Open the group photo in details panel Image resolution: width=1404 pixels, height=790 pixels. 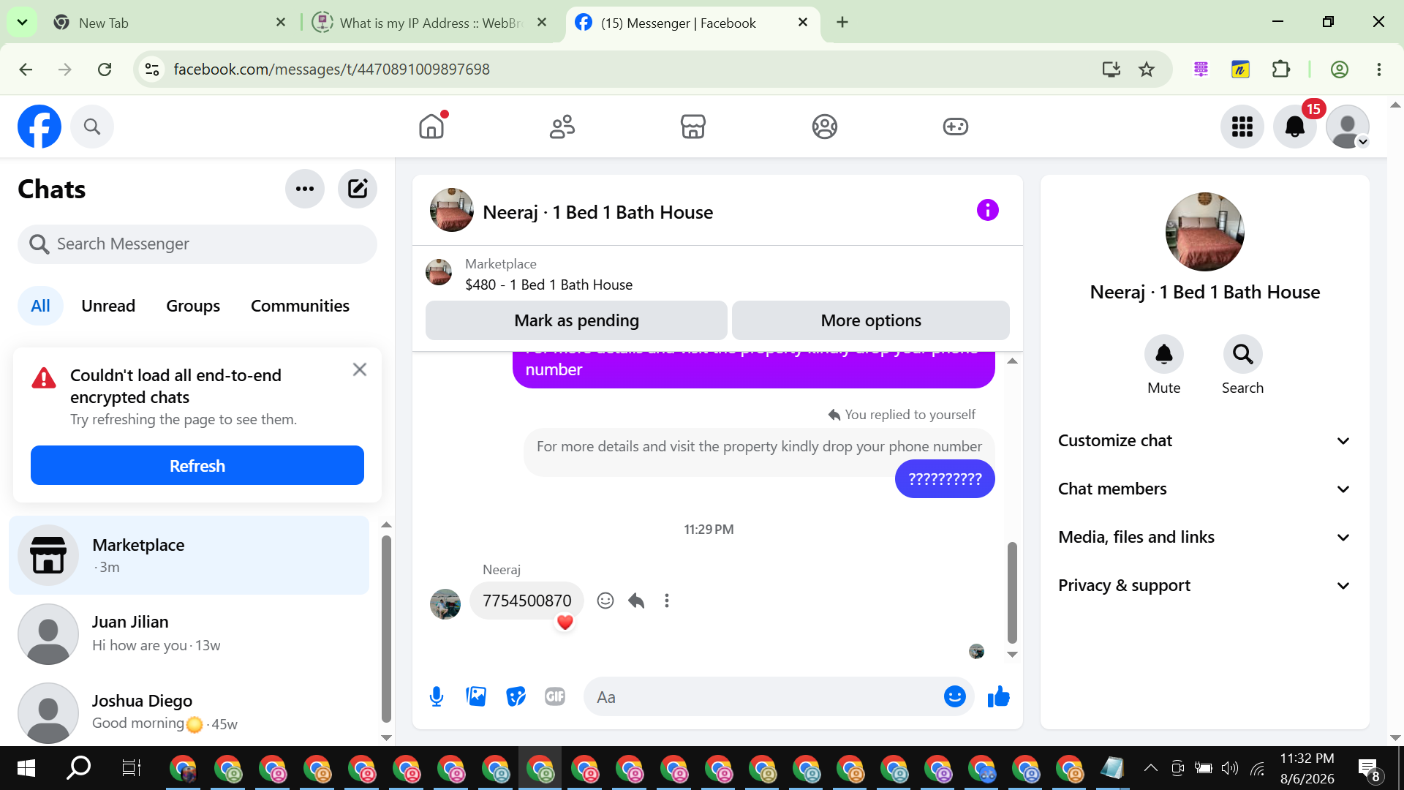click(1204, 232)
